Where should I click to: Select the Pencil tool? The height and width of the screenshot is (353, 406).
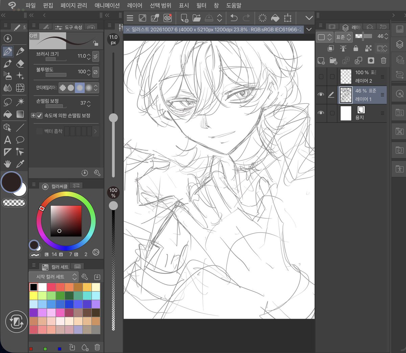tap(20, 51)
